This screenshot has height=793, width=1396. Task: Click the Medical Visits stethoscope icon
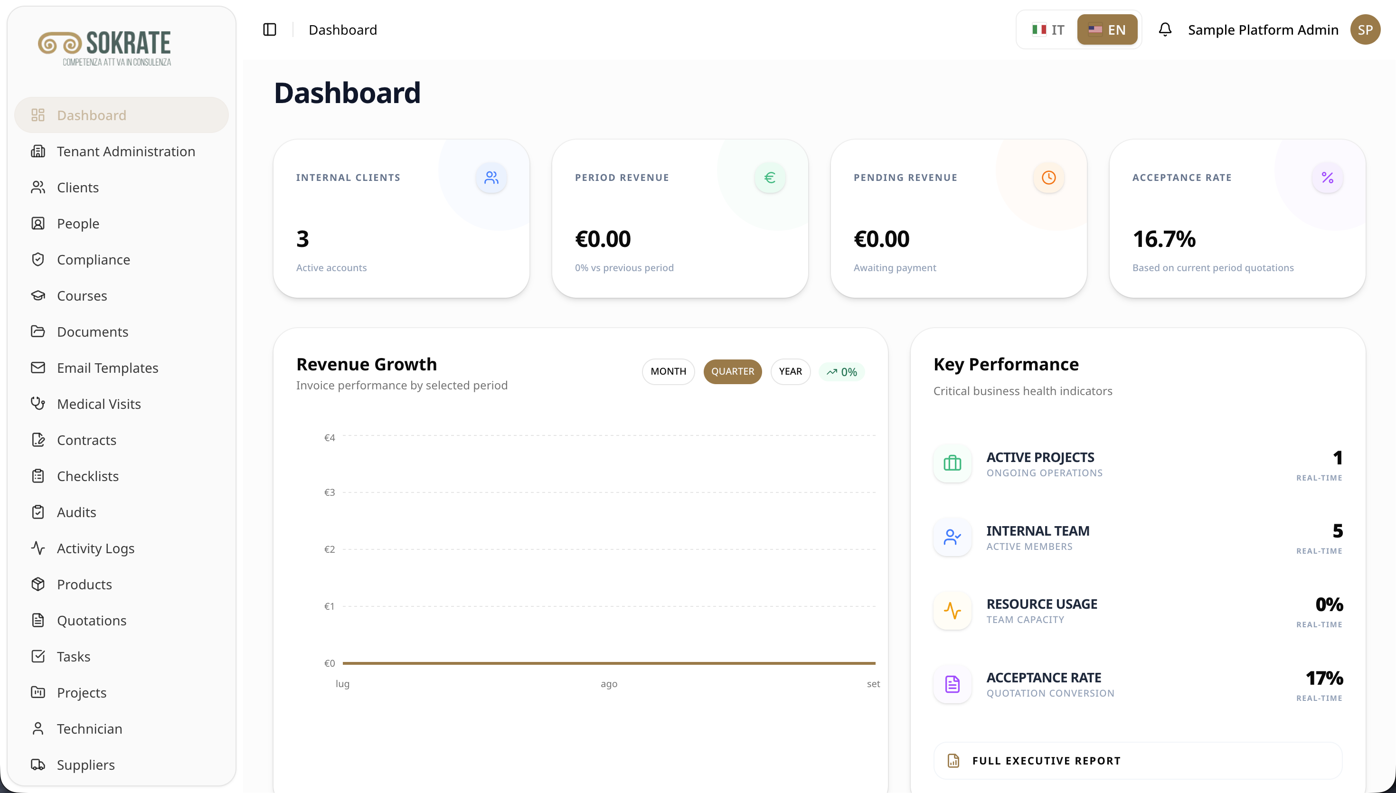coord(38,404)
